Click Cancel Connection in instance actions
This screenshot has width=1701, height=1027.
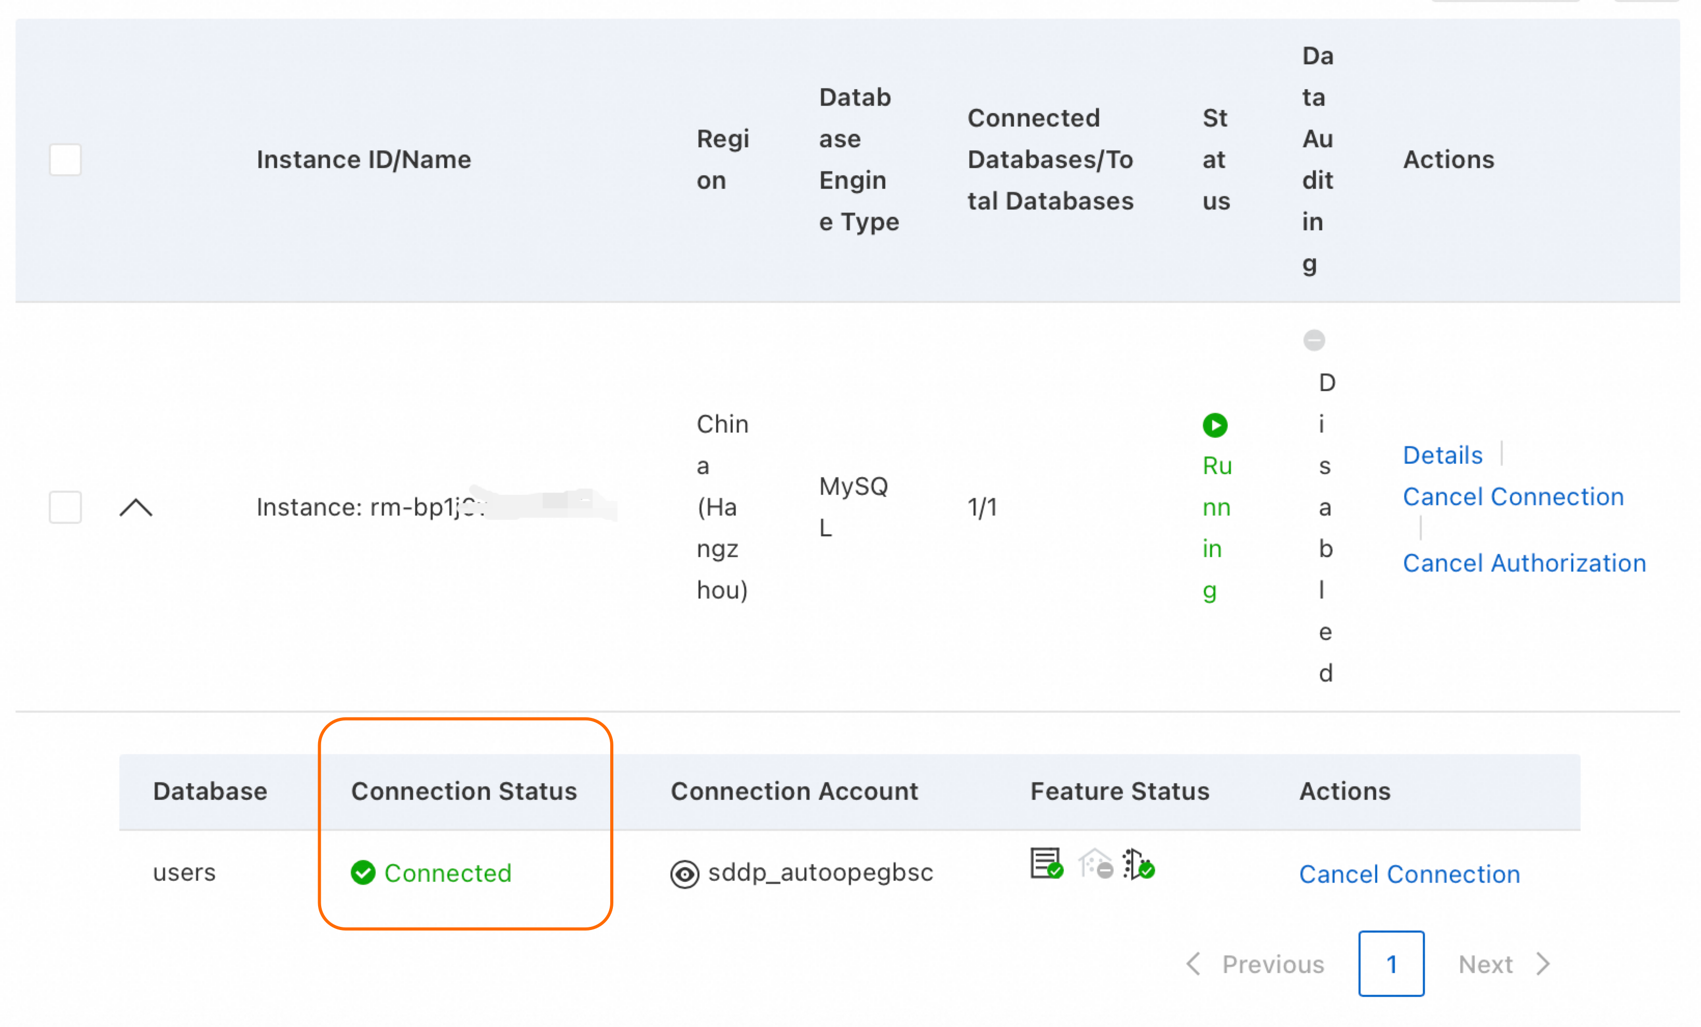(x=1513, y=496)
